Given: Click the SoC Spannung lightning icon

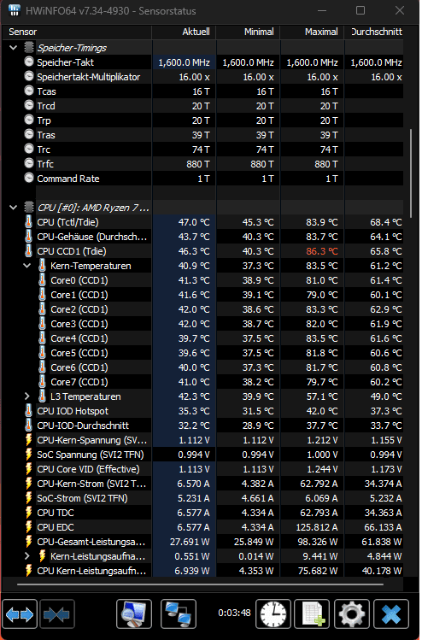Looking at the screenshot, I should point(28,455).
